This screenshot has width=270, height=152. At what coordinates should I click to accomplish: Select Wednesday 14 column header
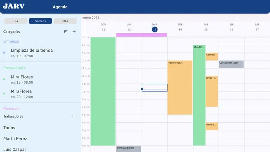180,27
